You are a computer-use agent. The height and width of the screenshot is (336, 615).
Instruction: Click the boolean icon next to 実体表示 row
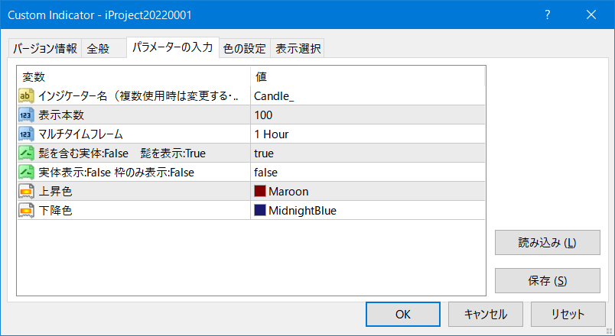[x=26, y=173]
